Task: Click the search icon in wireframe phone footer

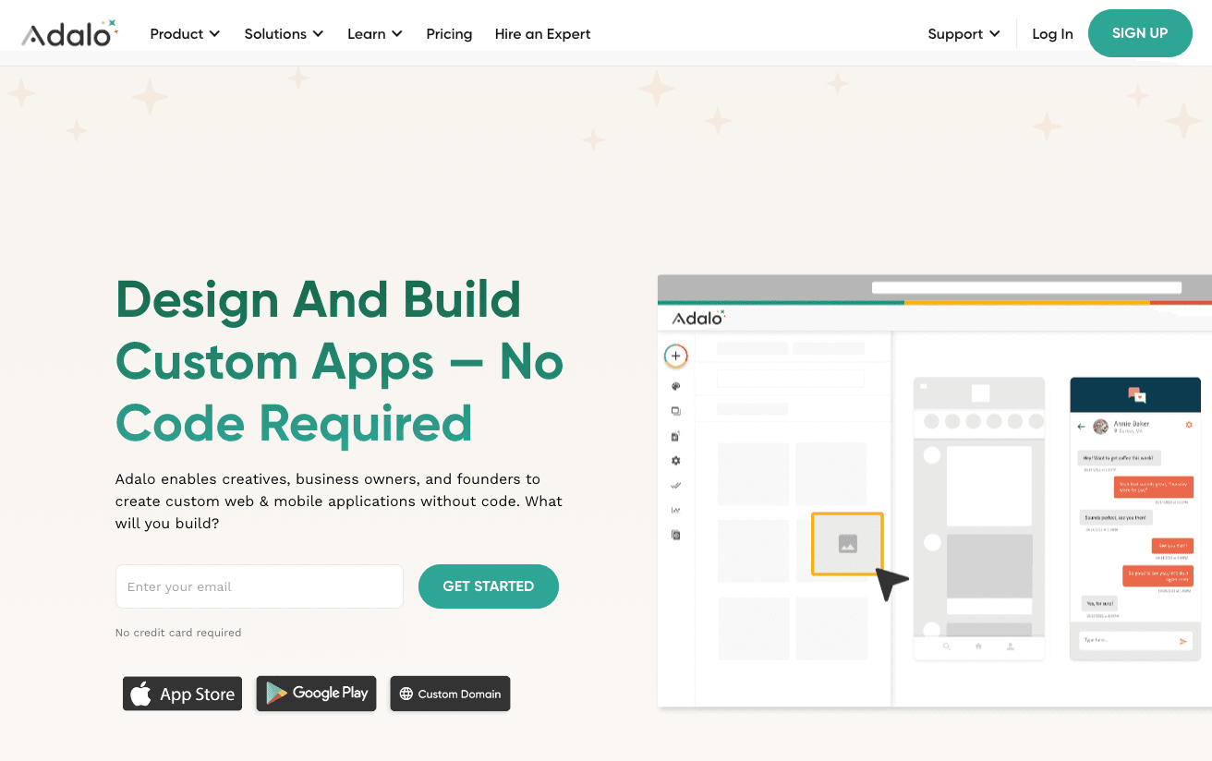Action: click(947, 646)
